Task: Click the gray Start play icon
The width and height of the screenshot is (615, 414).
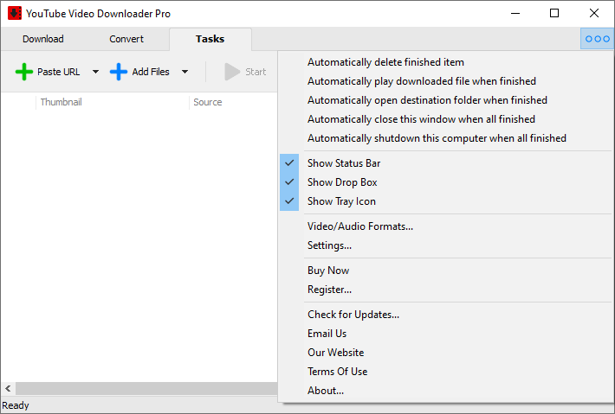Action: click(x=232, y=72)
